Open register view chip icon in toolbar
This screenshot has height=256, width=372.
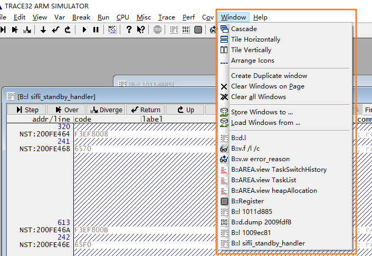click(198, 29)
